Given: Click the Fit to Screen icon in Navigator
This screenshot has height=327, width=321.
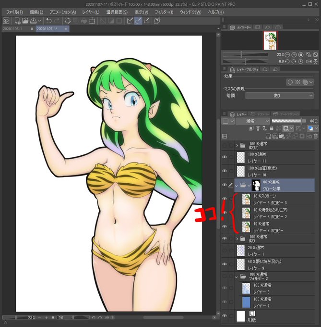Looking at the screenshot, I should [x=316, y=55].
